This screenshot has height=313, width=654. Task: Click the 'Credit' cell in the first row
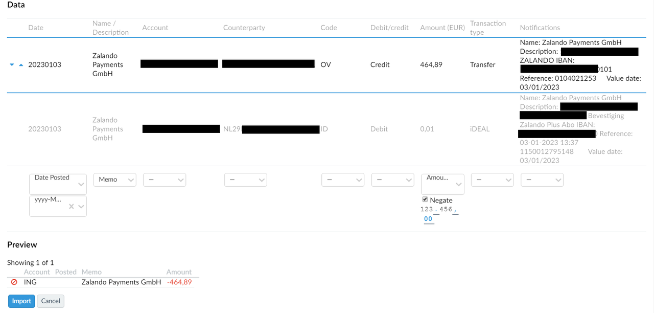tap(380, 65)
